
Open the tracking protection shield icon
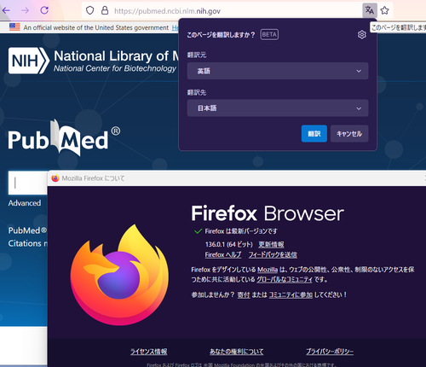[x=90, y=10]
